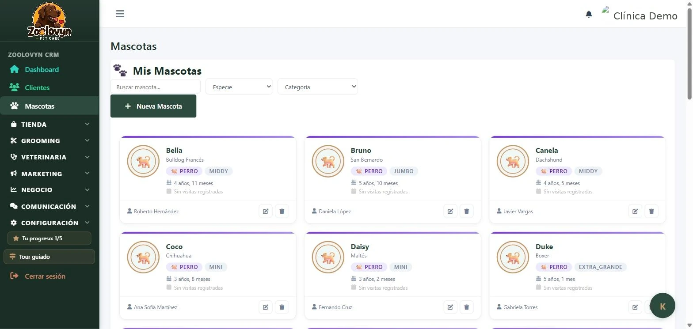Expand the GROOMING menu chevron
Screen dimensions: 693x329
[x=87, y=140]
